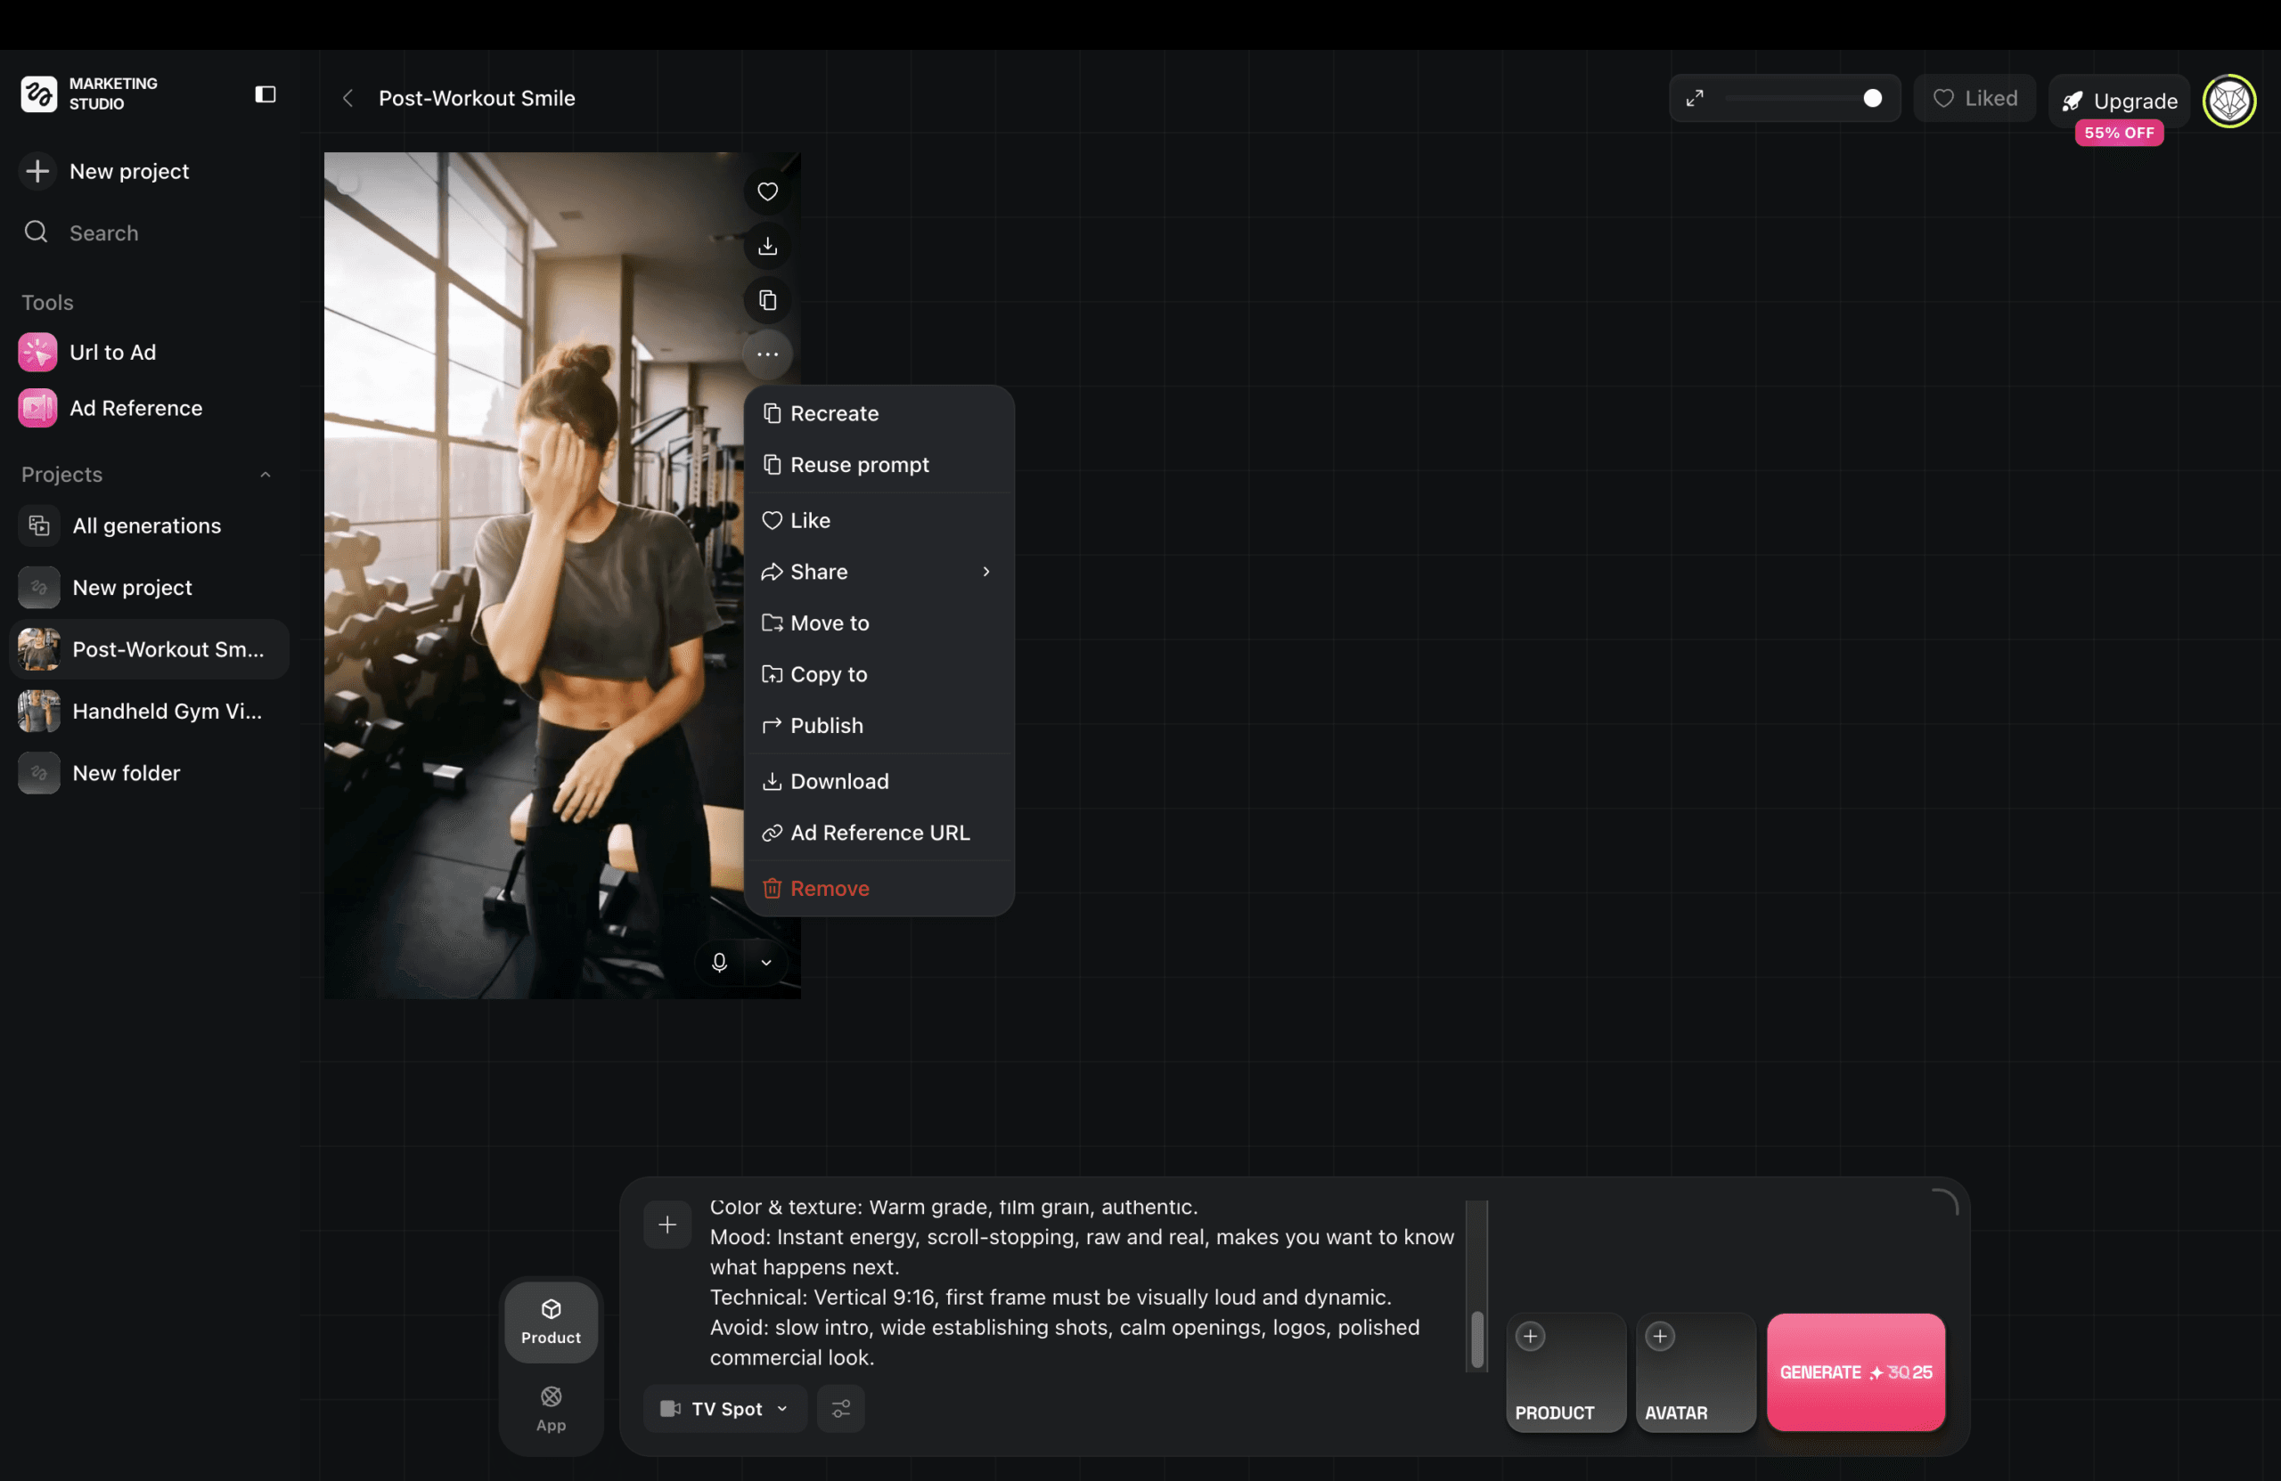Screen dimensions: 2281x1481
Task: Select Download in the context menu
Action: coord(879,781)
